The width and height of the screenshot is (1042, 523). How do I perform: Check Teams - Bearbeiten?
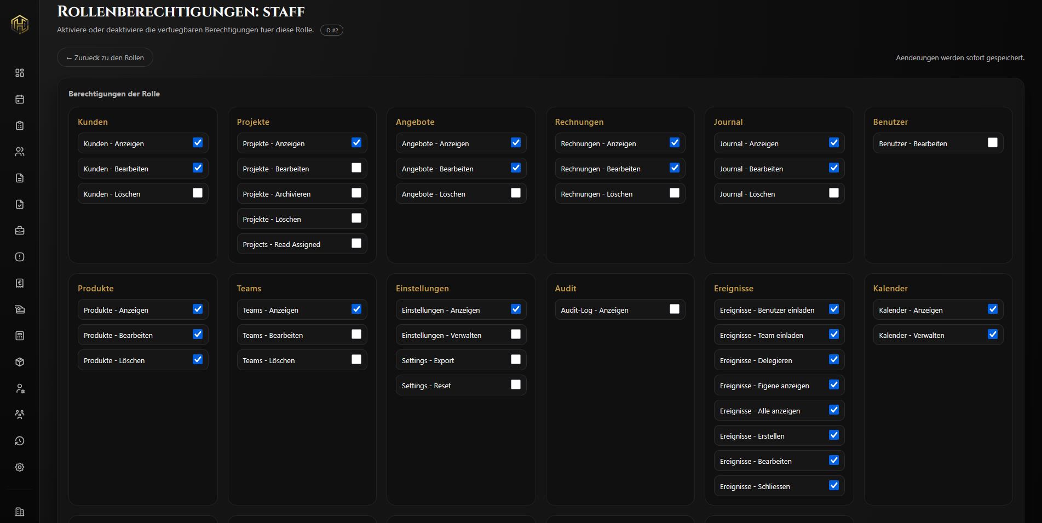[x=356, y=334]
